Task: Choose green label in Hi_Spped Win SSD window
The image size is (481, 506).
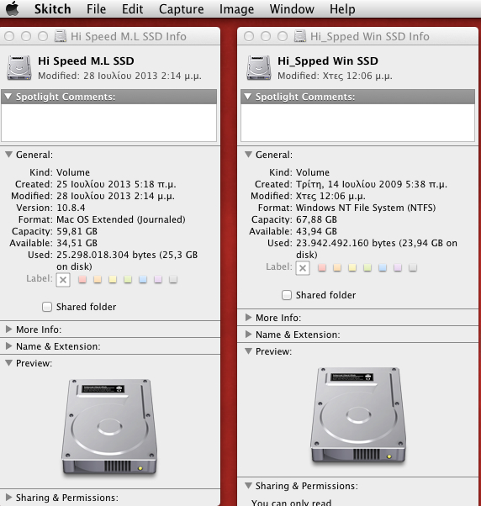Action: (x=367, y=268)
